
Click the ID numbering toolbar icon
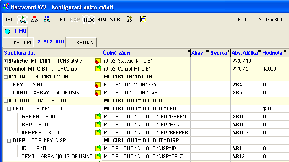click(x=129, y=19)
